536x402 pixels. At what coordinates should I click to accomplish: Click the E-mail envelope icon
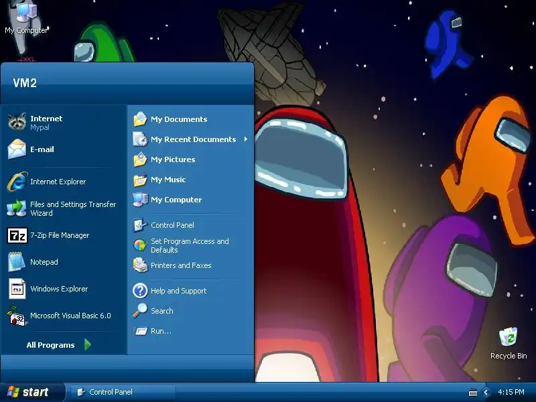coord(17,149)
